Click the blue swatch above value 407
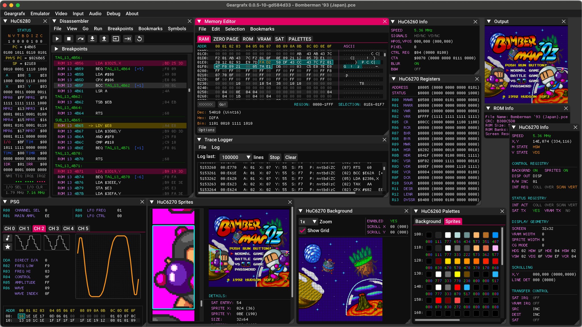The height and width of the screenshot is (327, 582). point(495,235)
